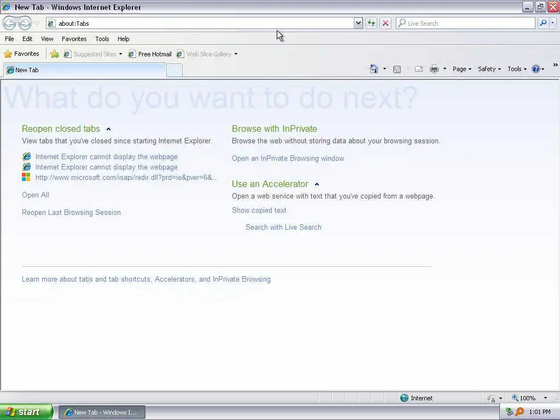The image size is (560, 420).
Task: Click the Safely Remove Hardware tray icon
Action: [x=510, y=412]
